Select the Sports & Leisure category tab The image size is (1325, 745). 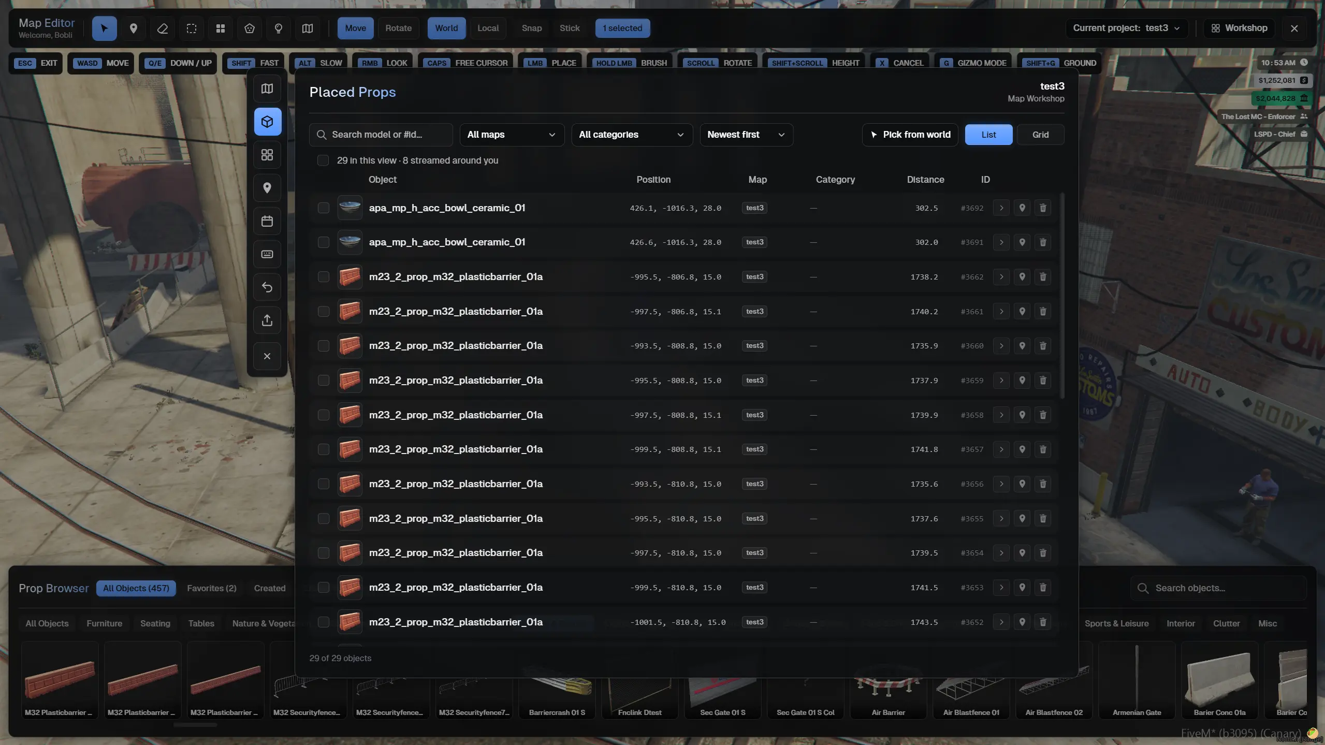[1116, 623]
